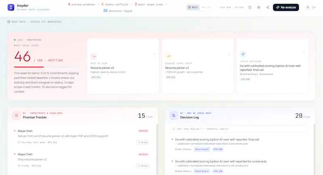Click '+150% AC growth · not re-pointed' text
The image size is (323, 175).
[x=184, y=72]
